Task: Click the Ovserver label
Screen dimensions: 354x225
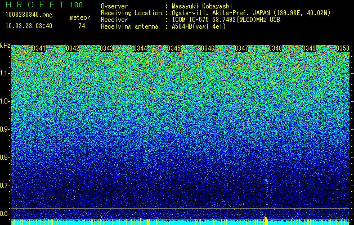Action: tap(114, 6)
